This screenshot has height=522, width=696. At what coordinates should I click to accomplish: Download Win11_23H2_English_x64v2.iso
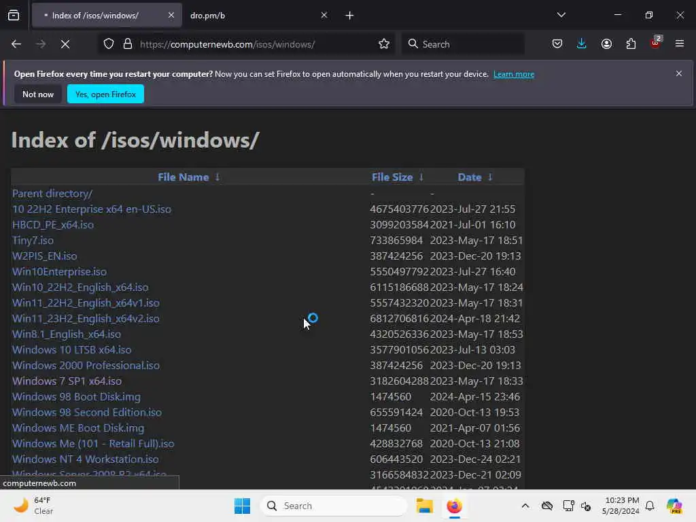coord(86,318)
